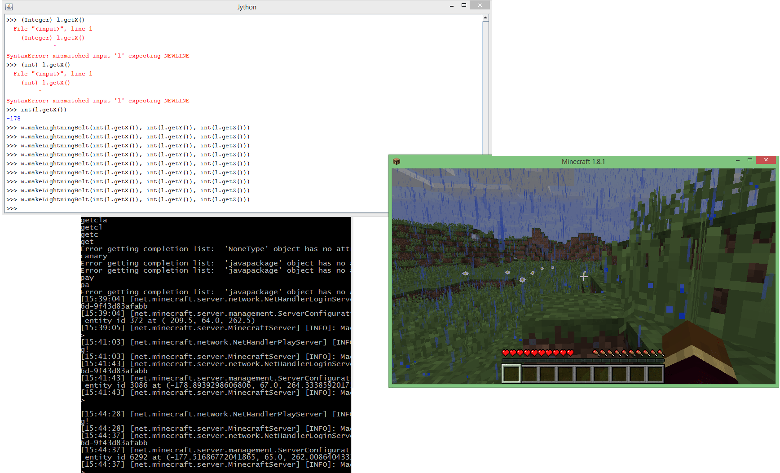Click the leftmost heart in the health bar
The height and width of the screenshot is (473, 780).
click(506, 353)
